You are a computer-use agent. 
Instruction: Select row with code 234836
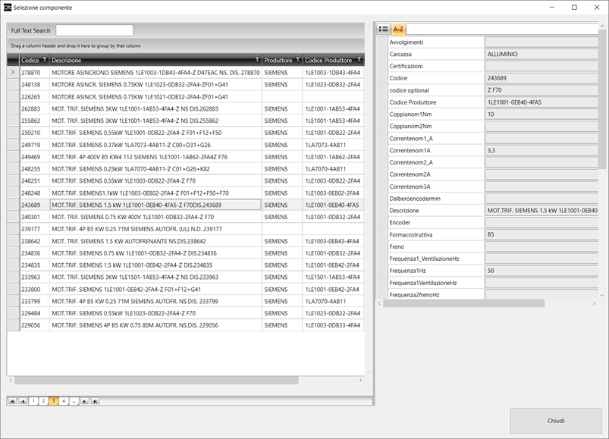click(185, 253)
